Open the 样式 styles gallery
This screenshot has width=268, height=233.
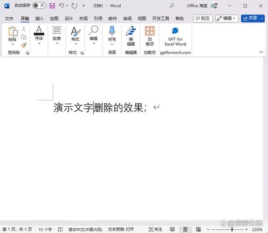coord(76,35)
